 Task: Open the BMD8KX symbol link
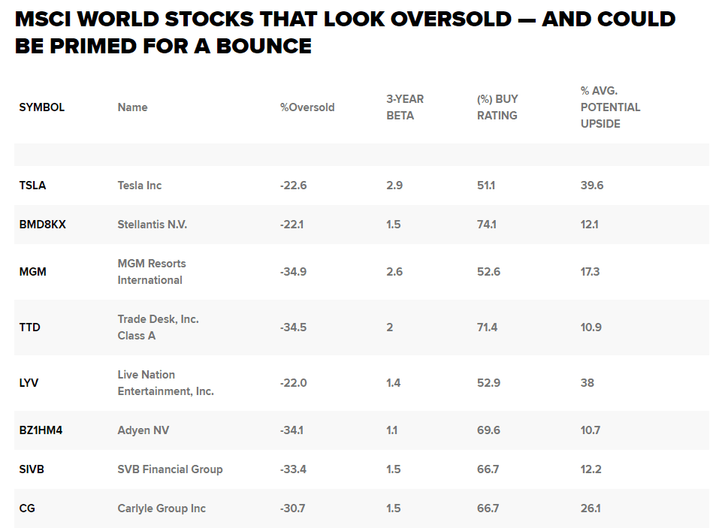coord(42,225)
